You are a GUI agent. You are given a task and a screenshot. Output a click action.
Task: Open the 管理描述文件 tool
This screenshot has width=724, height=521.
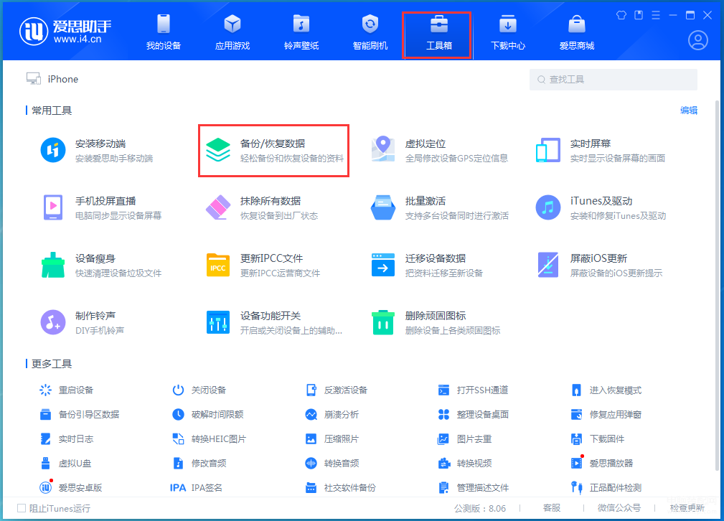(474, 488)
